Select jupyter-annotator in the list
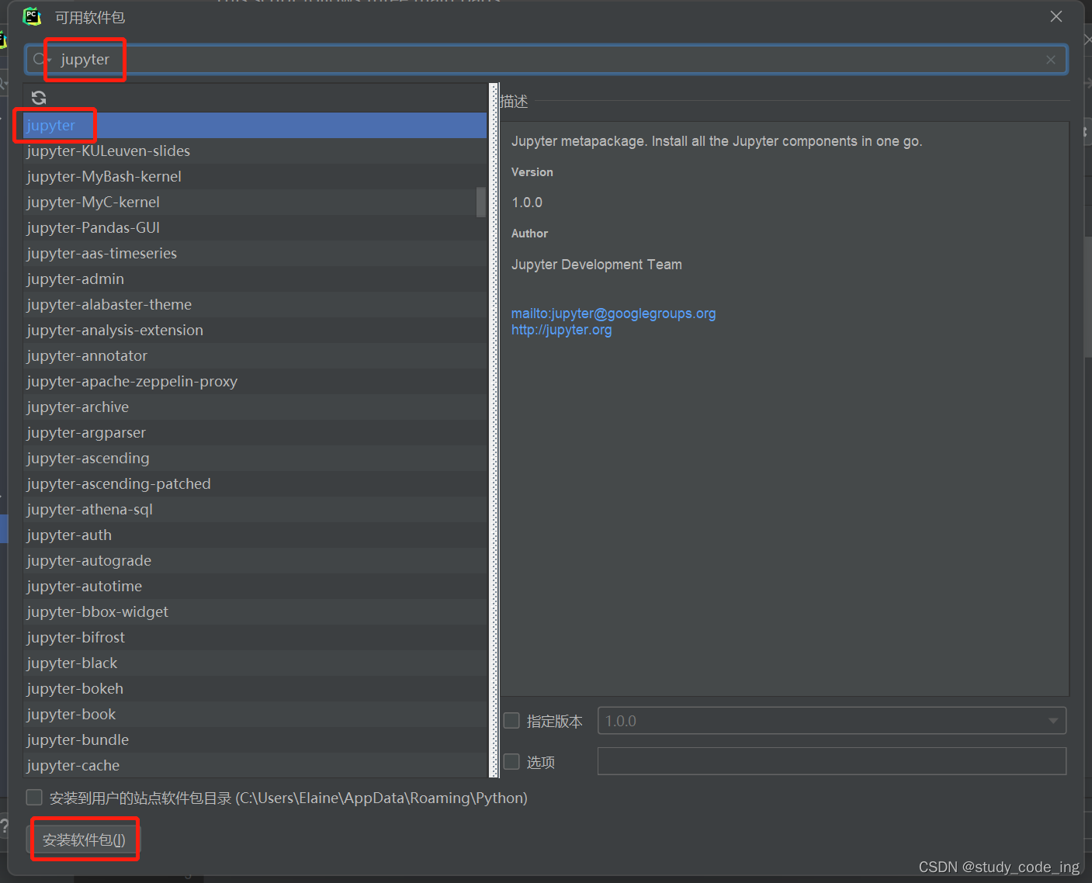Screen dimensions: 1092x883 [255, 355]
